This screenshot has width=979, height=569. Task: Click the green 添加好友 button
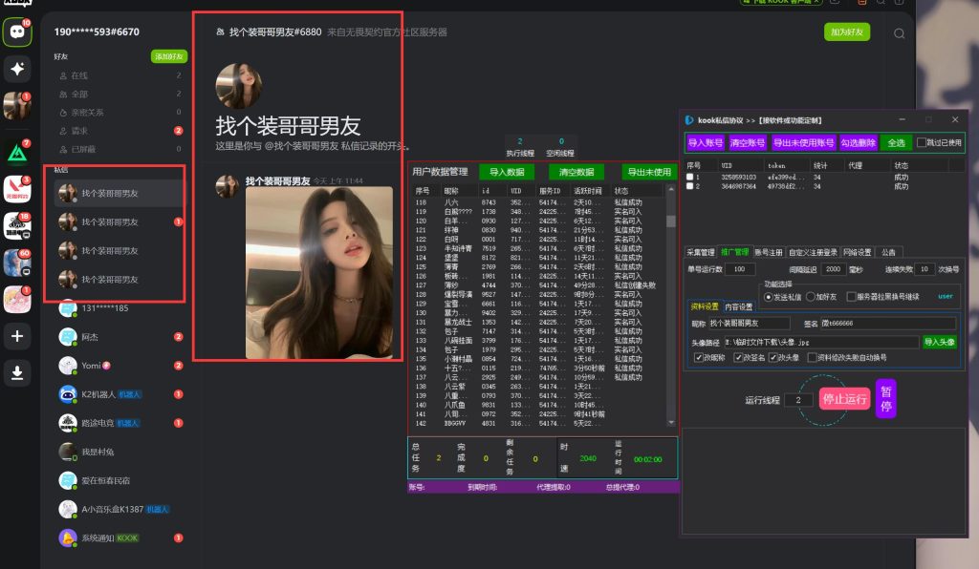coord(168,57)
